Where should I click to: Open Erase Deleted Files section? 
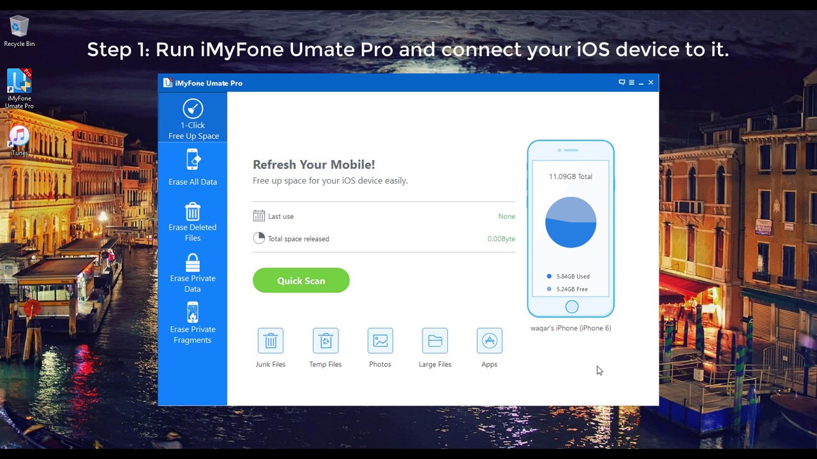click(x=193, y=222)
